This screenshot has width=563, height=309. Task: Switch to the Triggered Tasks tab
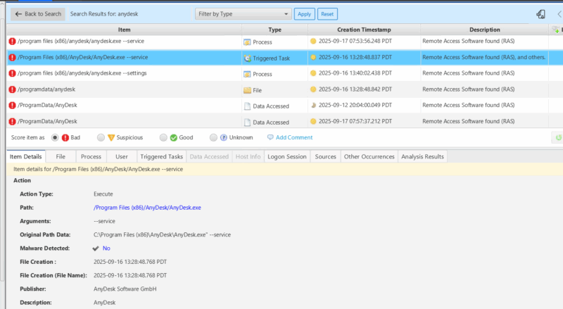click(x=162, y=157)
